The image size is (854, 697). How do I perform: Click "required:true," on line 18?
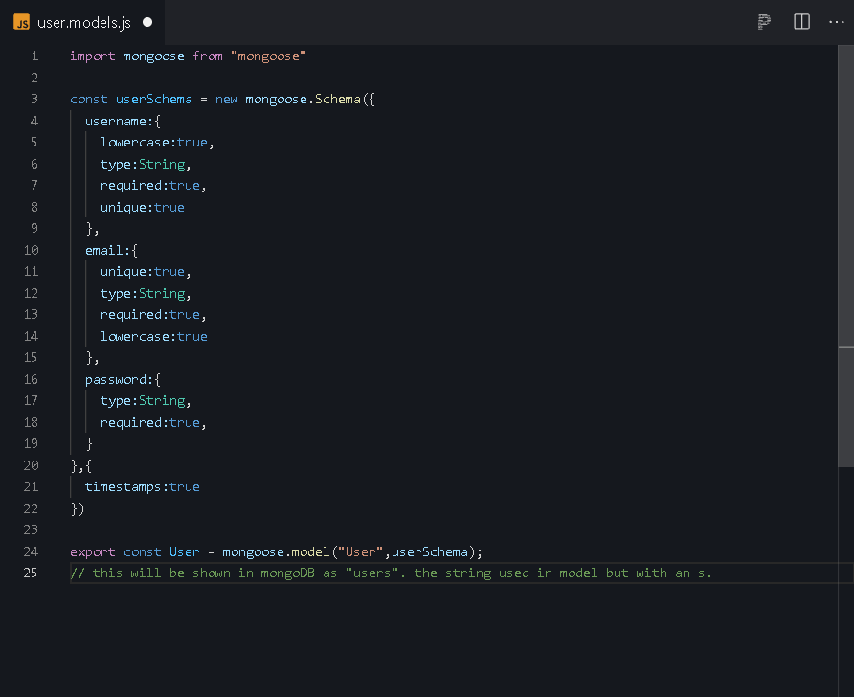click(x=153, y=422)
